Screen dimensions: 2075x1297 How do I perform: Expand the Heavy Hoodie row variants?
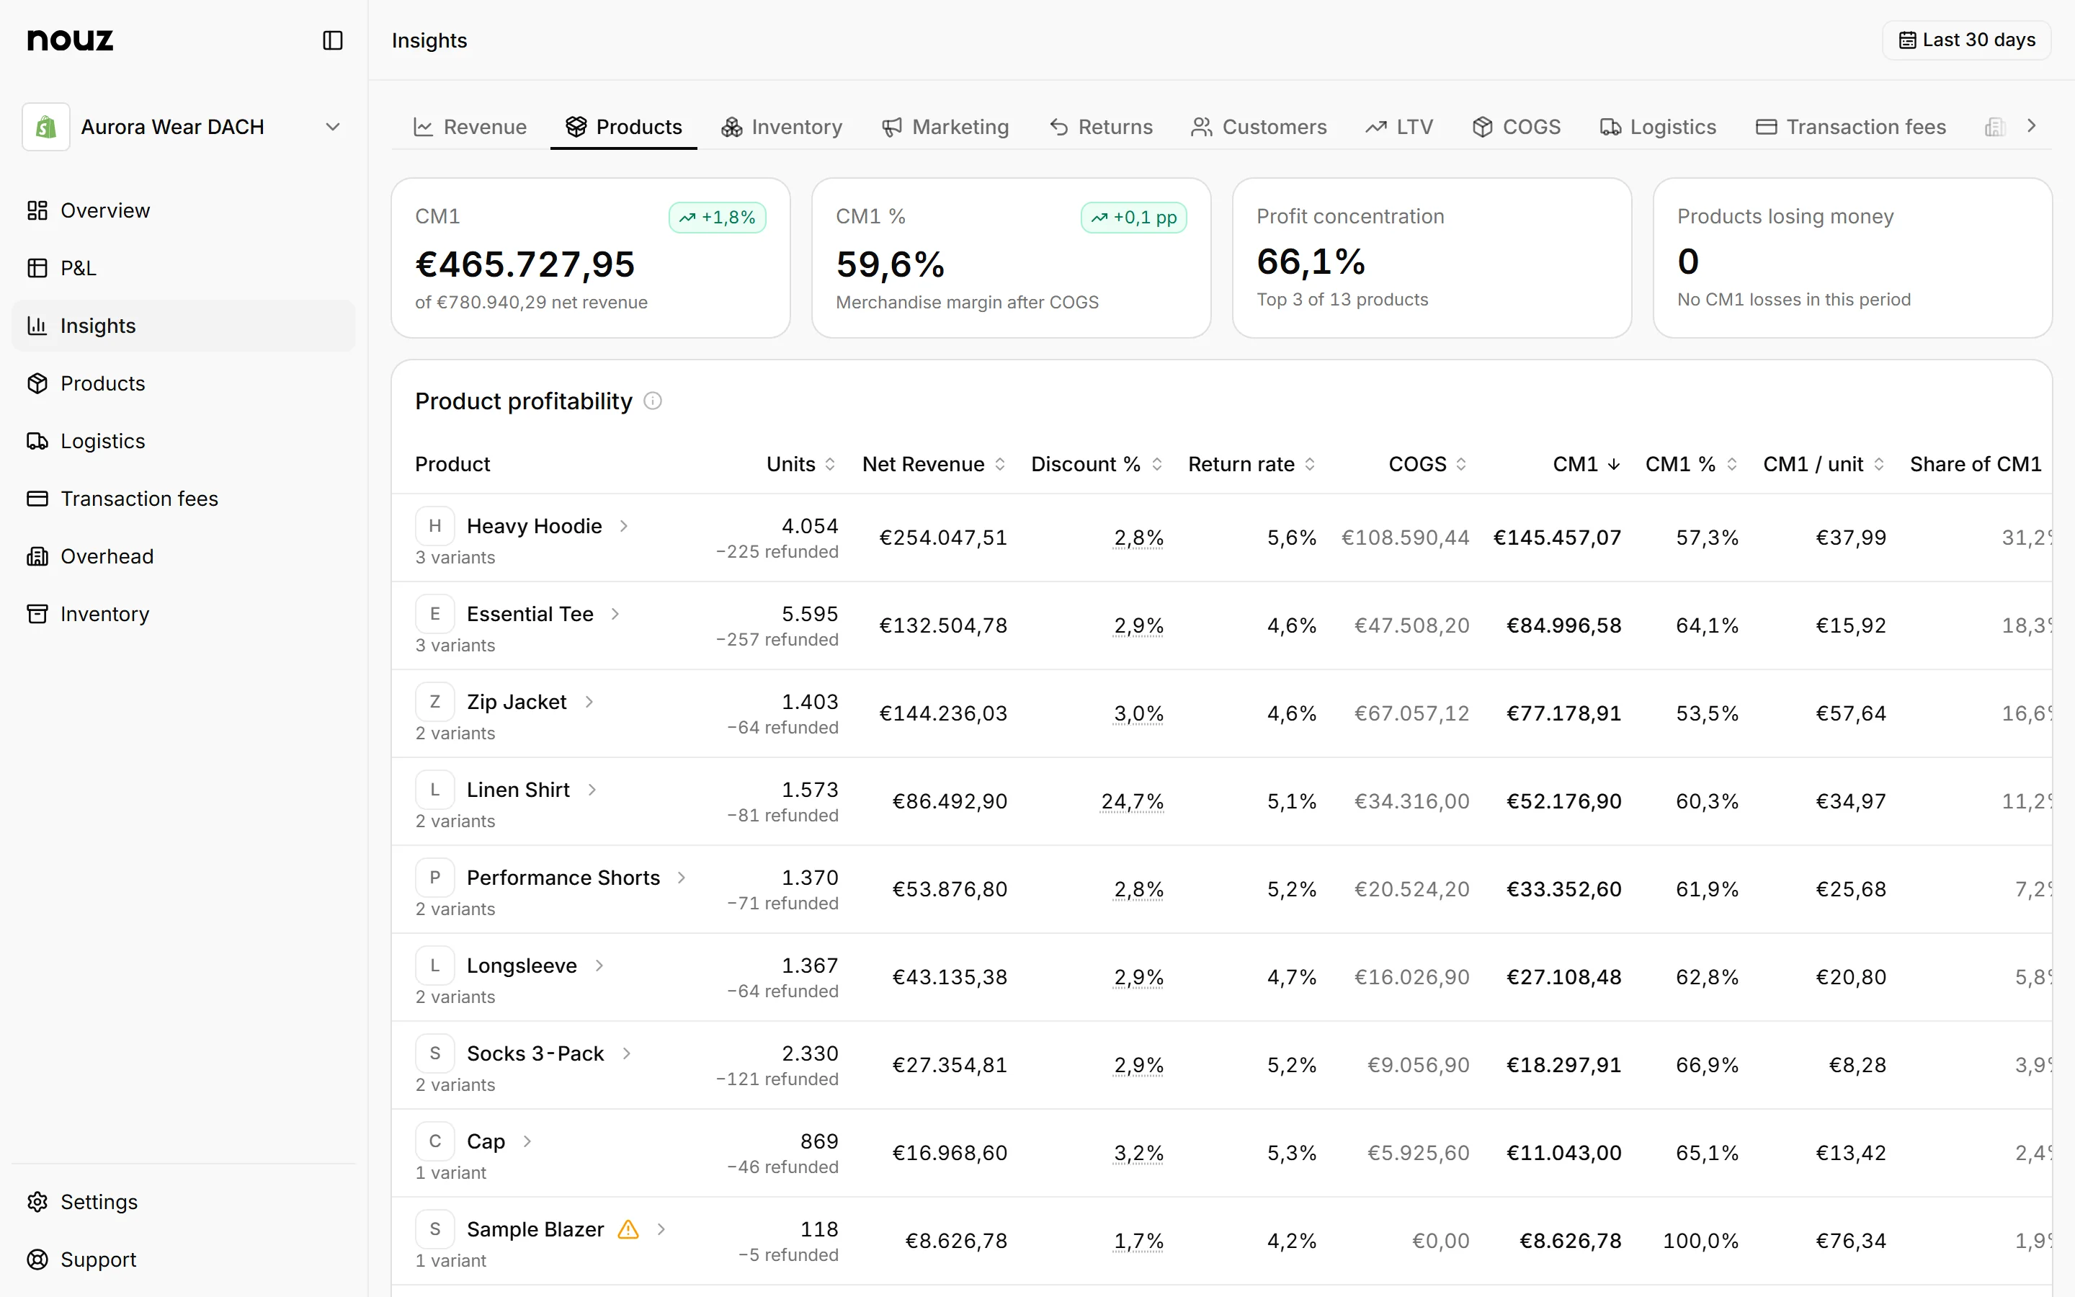[624, 526]
